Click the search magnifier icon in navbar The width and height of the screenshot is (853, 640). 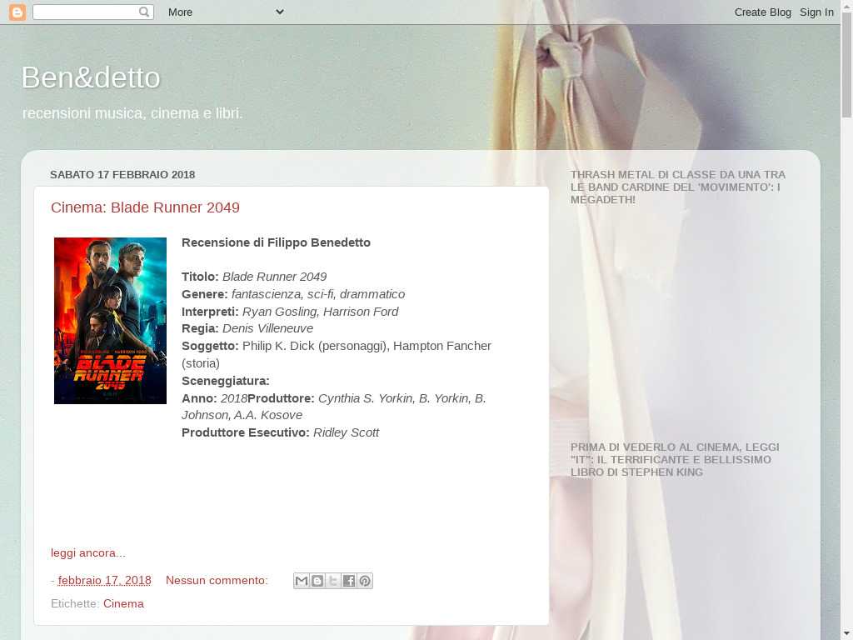143,12
